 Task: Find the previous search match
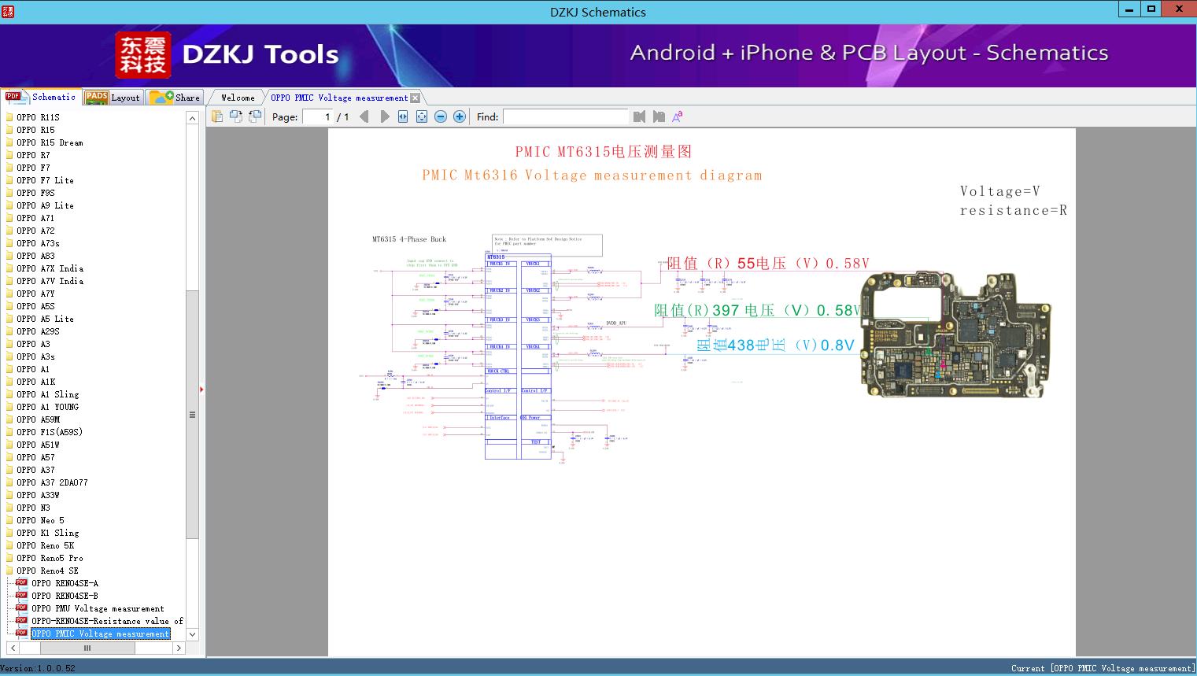(639, 116)
